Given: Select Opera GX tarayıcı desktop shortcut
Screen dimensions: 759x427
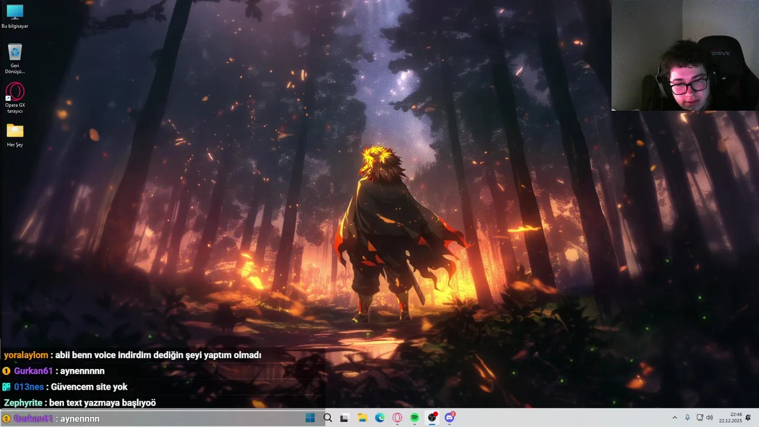Looking at the screenshot, I should [15, 98].
